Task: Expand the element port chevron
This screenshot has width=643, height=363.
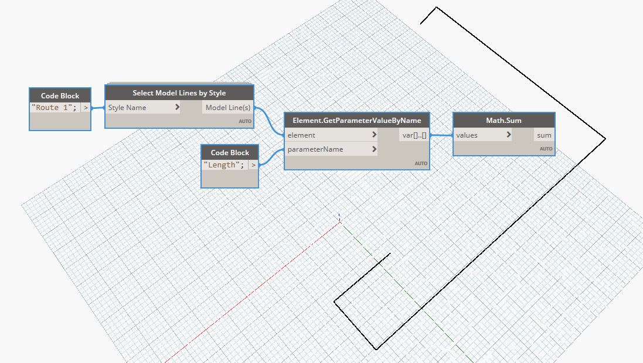Action: tap(374, 135)
